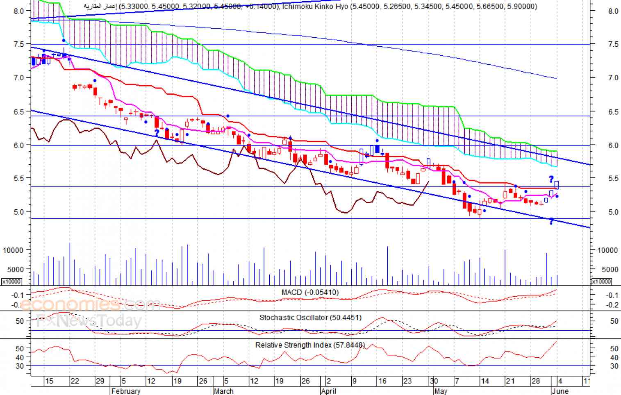Click the 7.5 price level on right axis

tap(613, 44)
